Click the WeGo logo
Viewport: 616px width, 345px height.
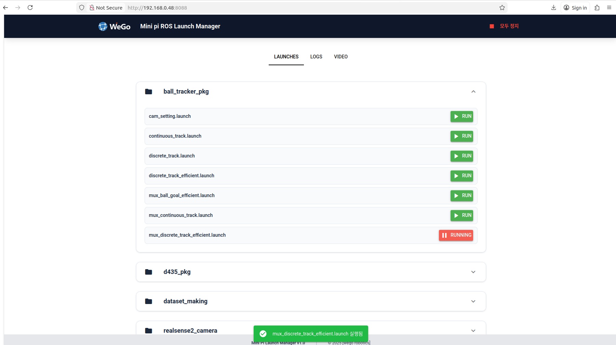click(115, 26)
